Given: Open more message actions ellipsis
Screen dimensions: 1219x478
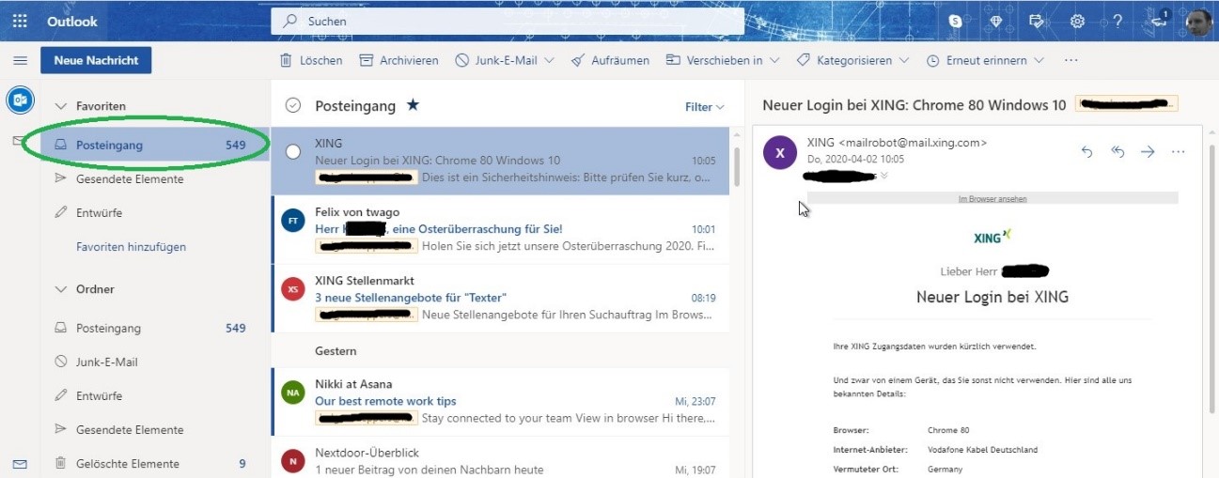Looking at the screenshot, I should [1178, 151].
